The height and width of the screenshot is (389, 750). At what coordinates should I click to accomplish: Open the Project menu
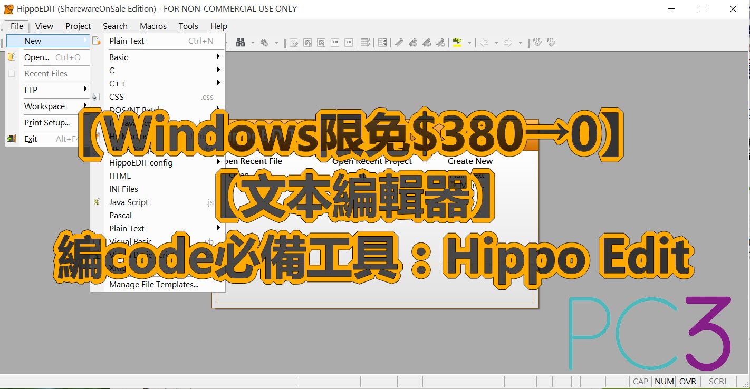(78, 26)
